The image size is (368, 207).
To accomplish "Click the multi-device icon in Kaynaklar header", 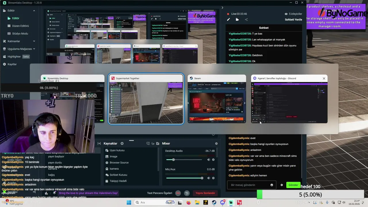I will (x=148, y=143).
